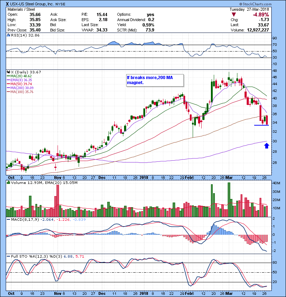The width and height of the screenshot is (286, 297).
Task: Click the Dec label on the price chart axis
Action: click(102, 177)
